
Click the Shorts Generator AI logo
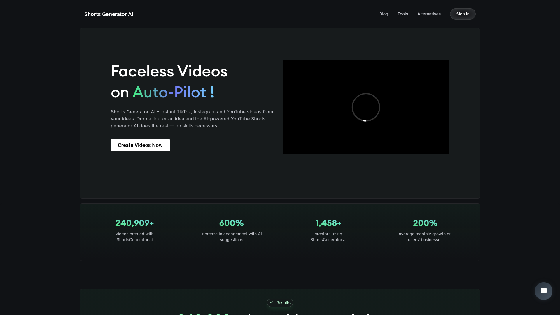pos(108,14)
